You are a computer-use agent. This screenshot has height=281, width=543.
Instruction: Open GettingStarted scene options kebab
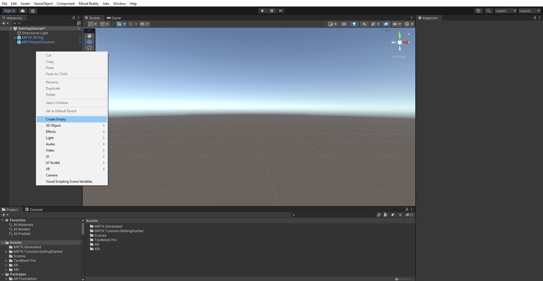tap(79, 29)
